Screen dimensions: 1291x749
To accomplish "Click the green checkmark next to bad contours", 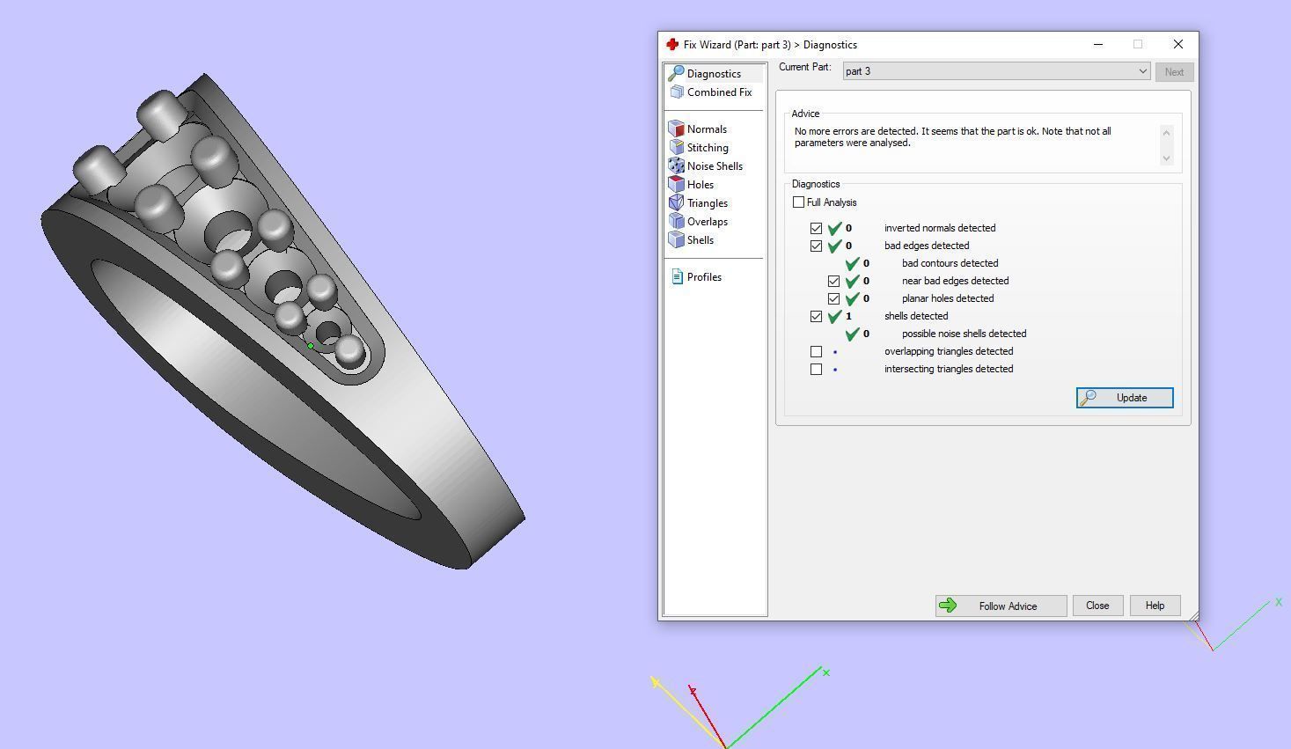I will tap(852, 263).
